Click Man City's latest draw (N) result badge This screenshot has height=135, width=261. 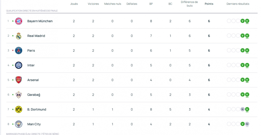point(247,124)
